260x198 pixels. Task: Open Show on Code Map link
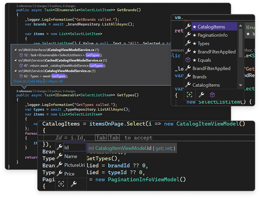[28, 81]
